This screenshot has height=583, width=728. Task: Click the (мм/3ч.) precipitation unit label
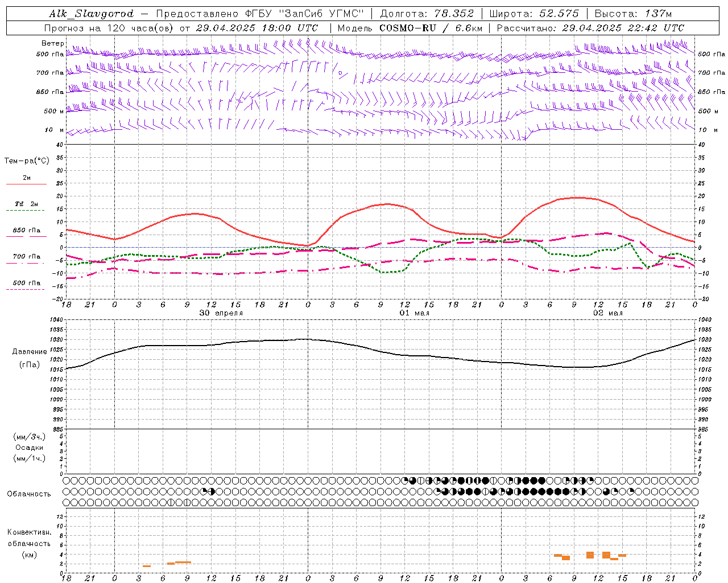click(29, 437)
